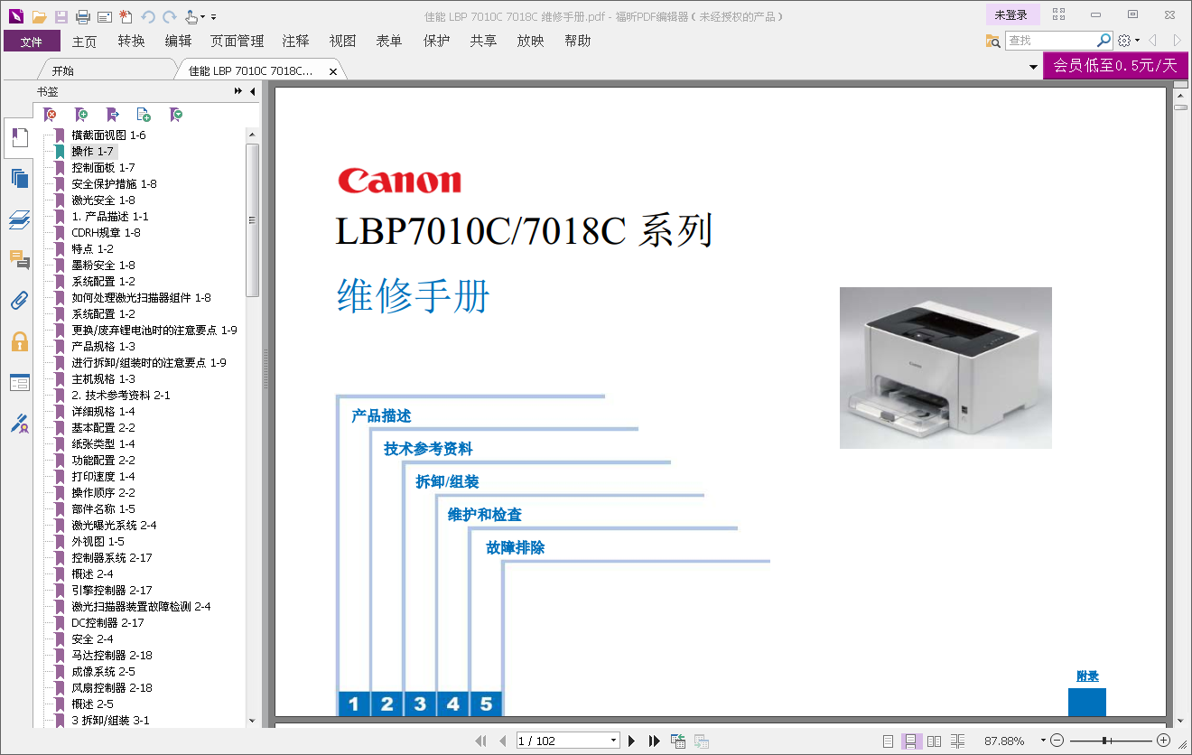Open the 页面管理 ribbon tab
The image size is (1192, 755).
(237, 41)
